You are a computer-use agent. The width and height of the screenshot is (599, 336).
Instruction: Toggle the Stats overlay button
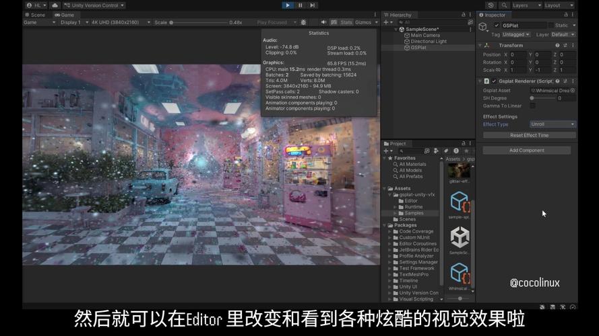coord(346,22)
